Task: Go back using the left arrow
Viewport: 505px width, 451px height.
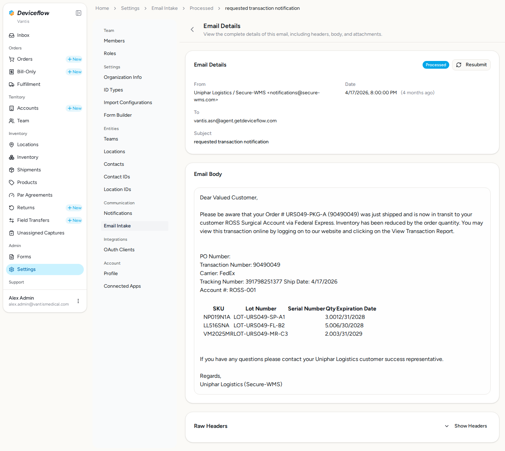Action: point(192,29)
